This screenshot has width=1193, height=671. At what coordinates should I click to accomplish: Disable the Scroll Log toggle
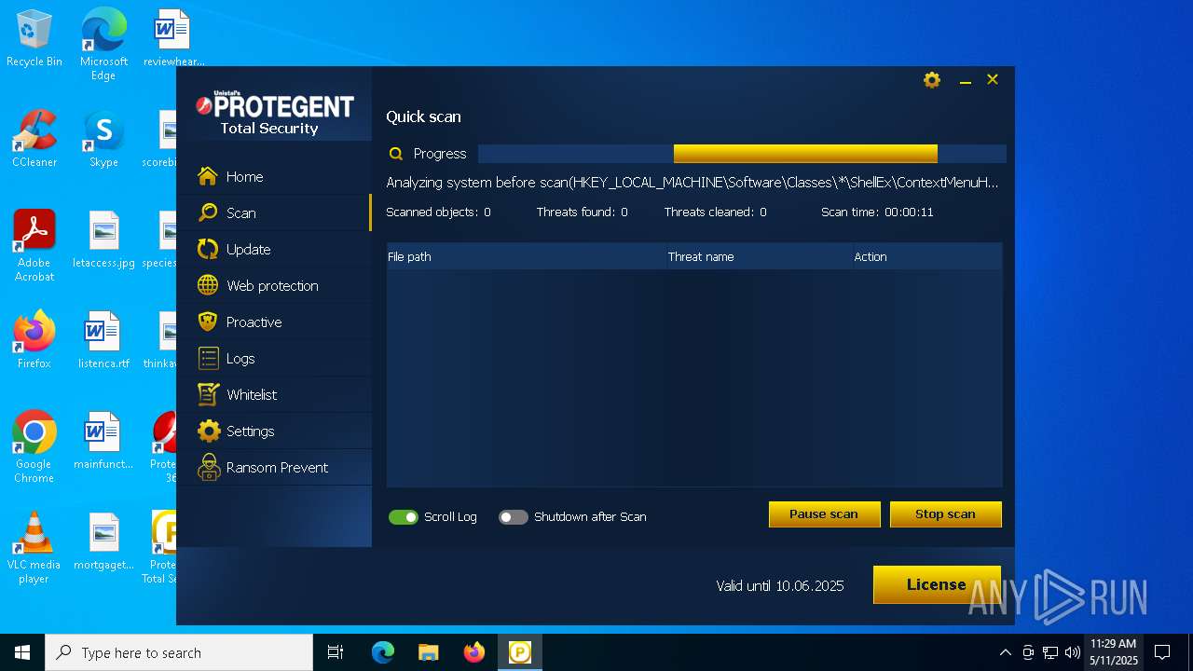point(404,517)
